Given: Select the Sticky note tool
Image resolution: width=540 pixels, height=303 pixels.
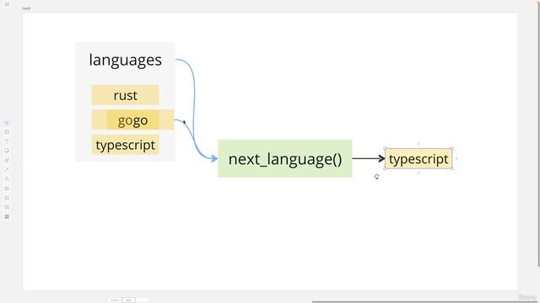Looking at the screenshot, I should (7, 151).
